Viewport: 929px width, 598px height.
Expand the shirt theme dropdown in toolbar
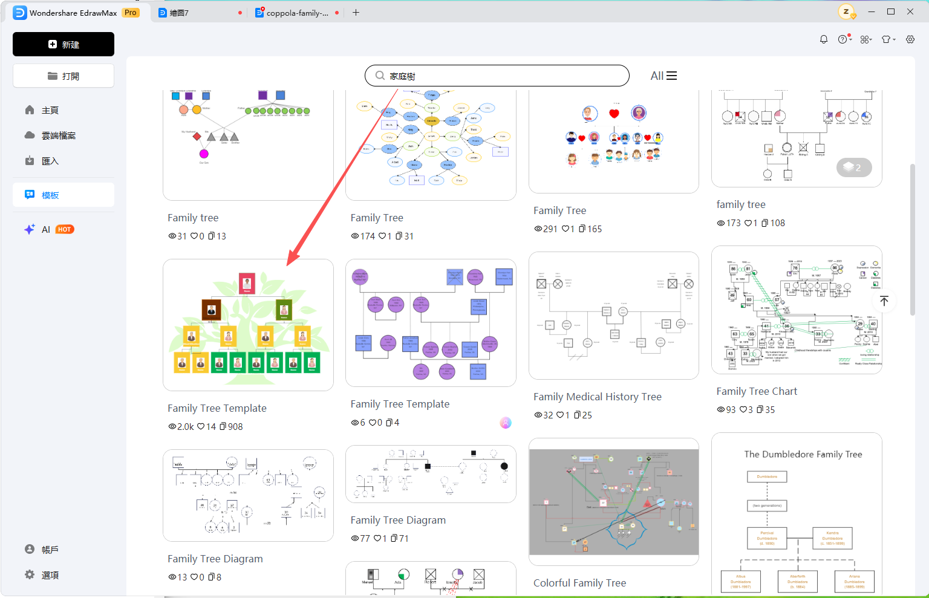[888, 39]
